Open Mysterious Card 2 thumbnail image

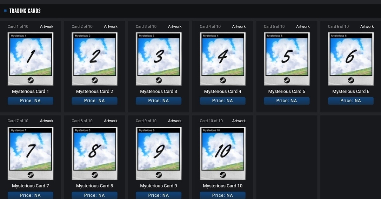tap(95, 59)
